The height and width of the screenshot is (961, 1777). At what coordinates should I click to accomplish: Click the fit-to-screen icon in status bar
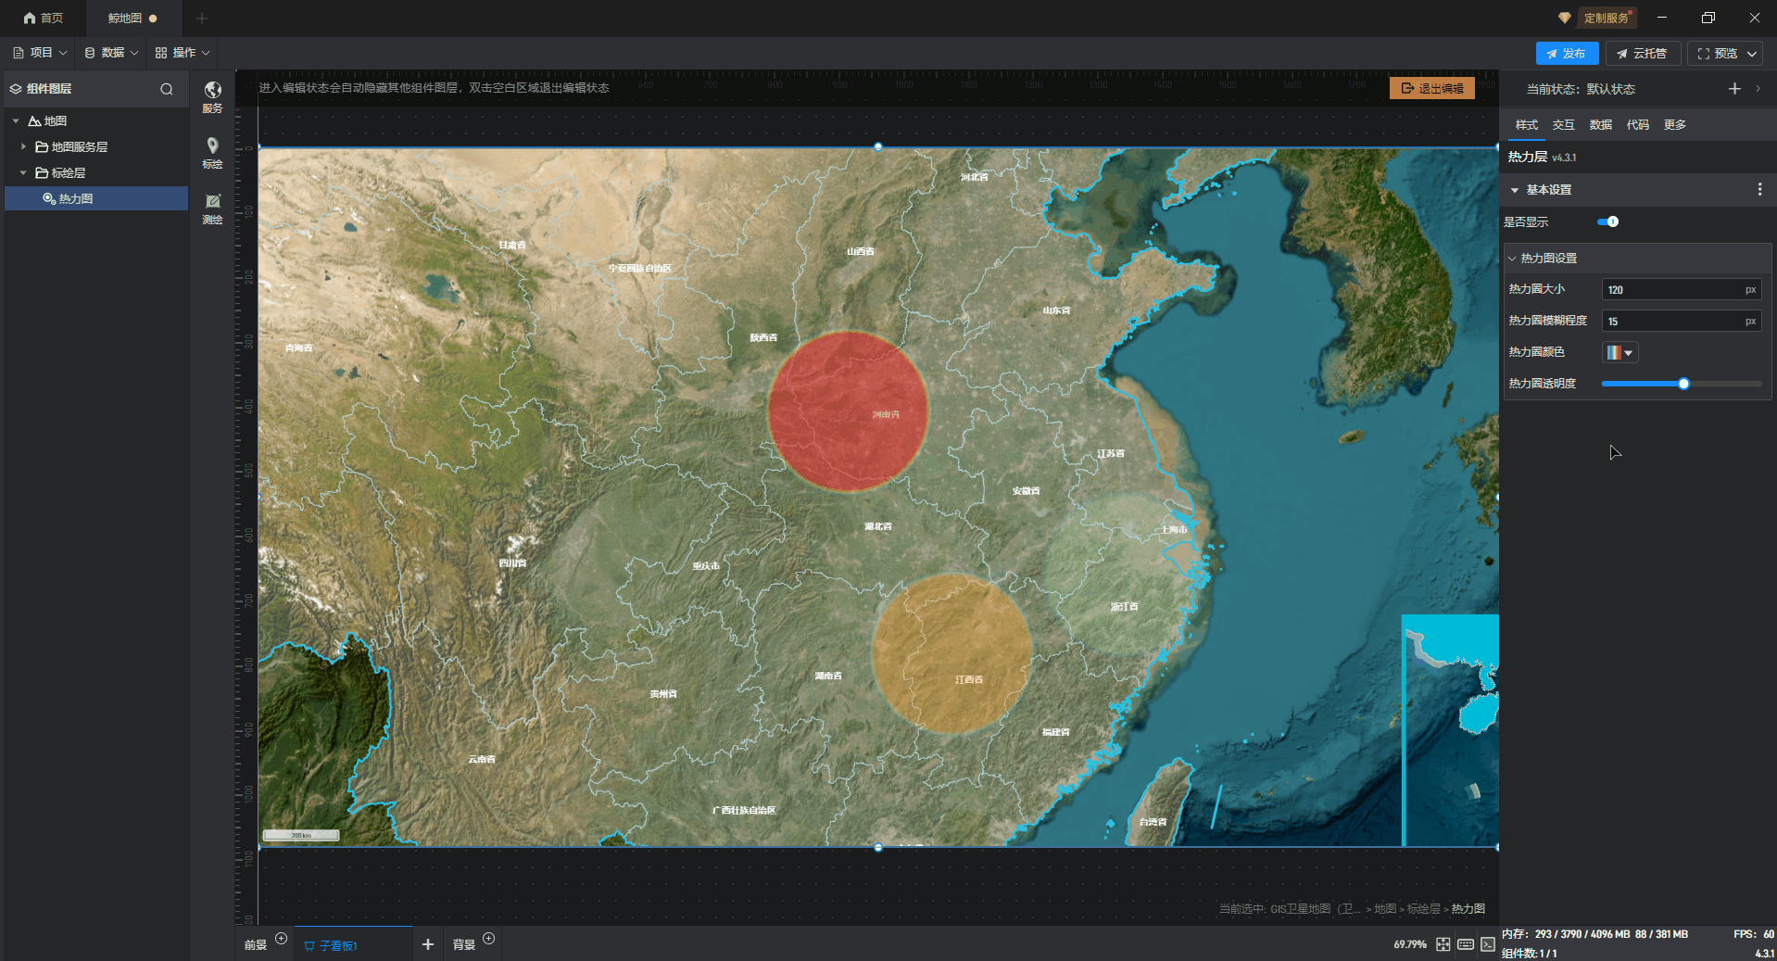pyautogui.click(x=1443, y=944)
